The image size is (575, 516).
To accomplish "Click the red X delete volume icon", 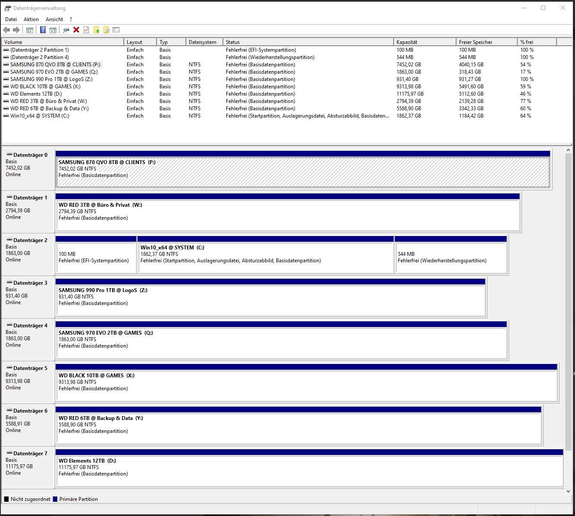I will click(x=76, y=30).
